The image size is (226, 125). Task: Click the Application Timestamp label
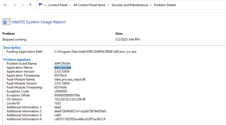[x=23, y=76]
